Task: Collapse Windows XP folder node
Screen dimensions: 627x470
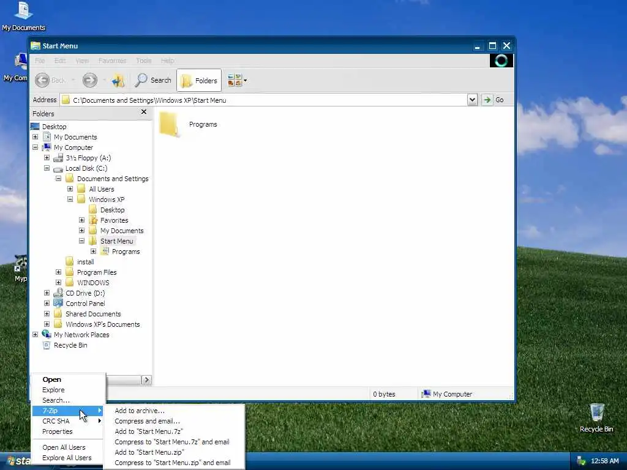Action: 70,200
